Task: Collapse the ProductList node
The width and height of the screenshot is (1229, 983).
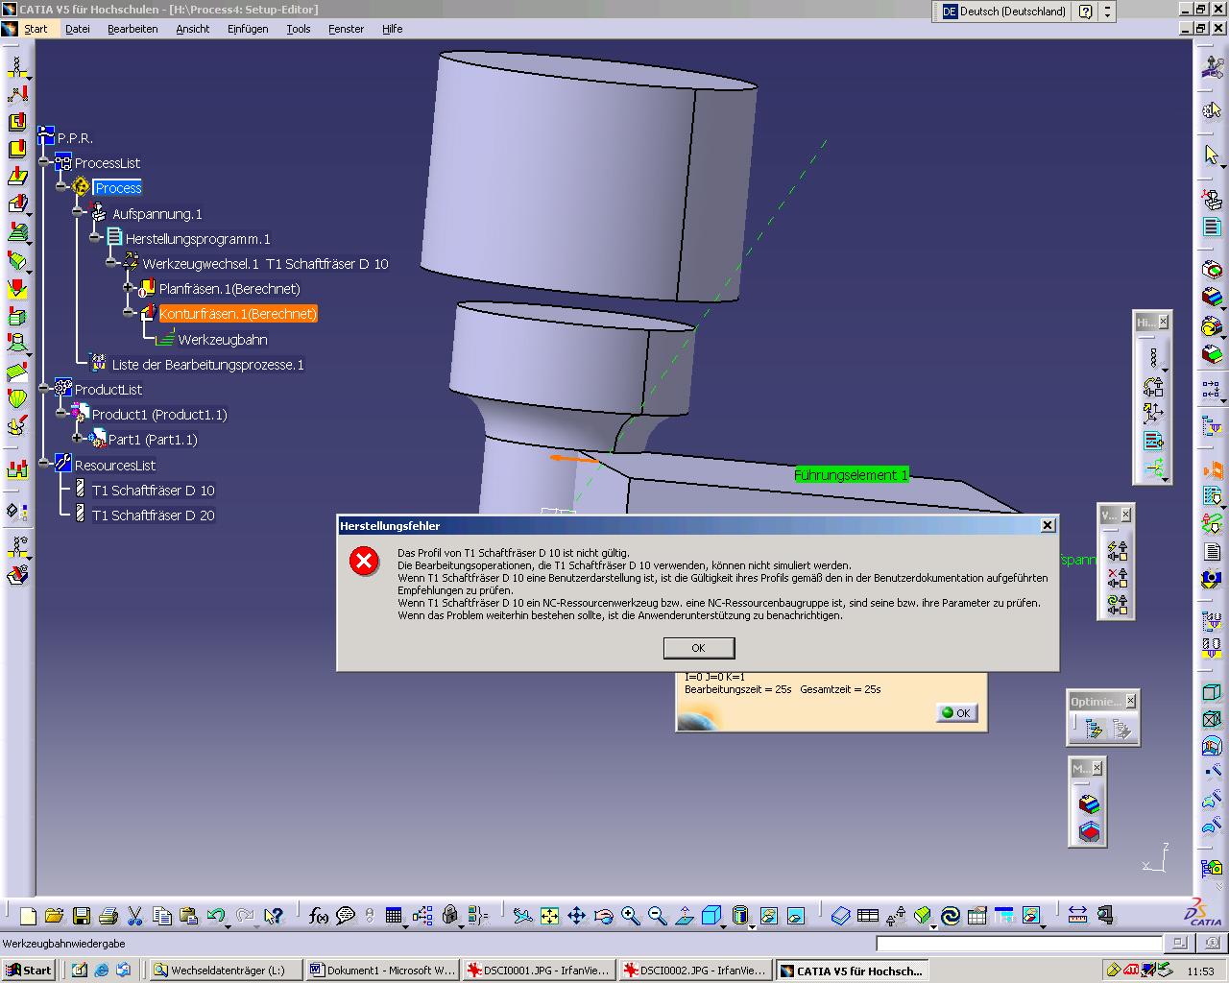Action: pos(44,389)
